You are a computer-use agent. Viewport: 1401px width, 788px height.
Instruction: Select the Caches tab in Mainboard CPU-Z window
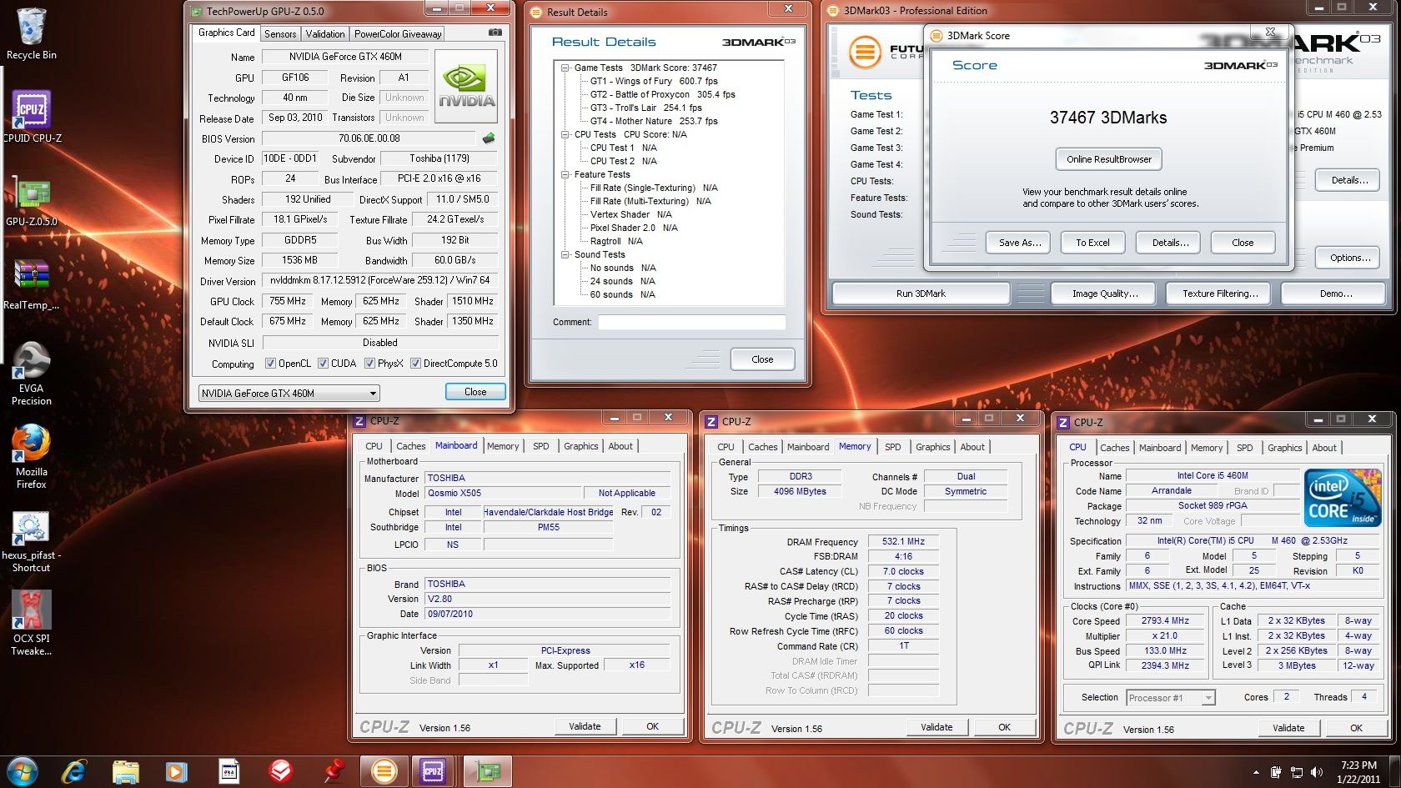tap(410, 446)
